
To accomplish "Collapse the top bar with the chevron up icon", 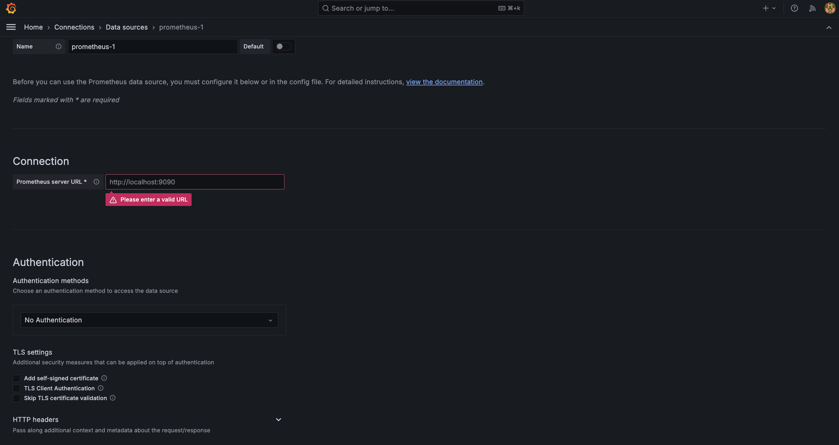I will coord(829,27).
